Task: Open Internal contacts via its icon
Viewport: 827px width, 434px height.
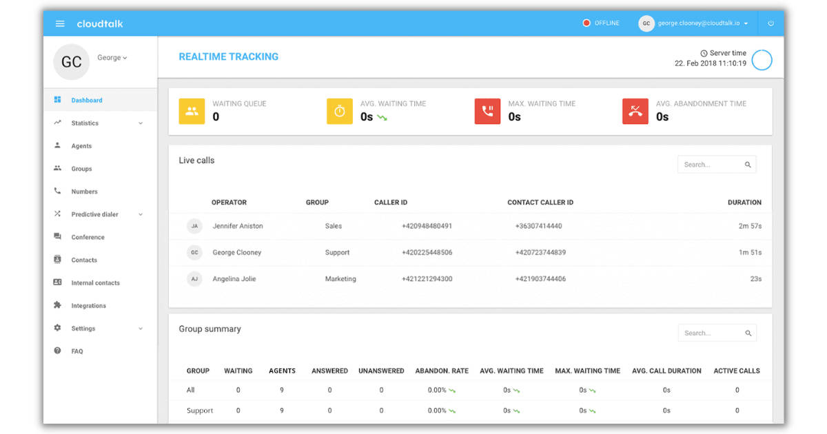Action: [x=58, y=282]
